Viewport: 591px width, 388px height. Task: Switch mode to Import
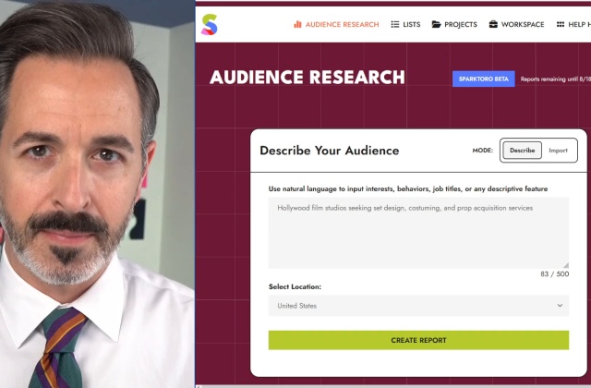[x=558, y=150]
